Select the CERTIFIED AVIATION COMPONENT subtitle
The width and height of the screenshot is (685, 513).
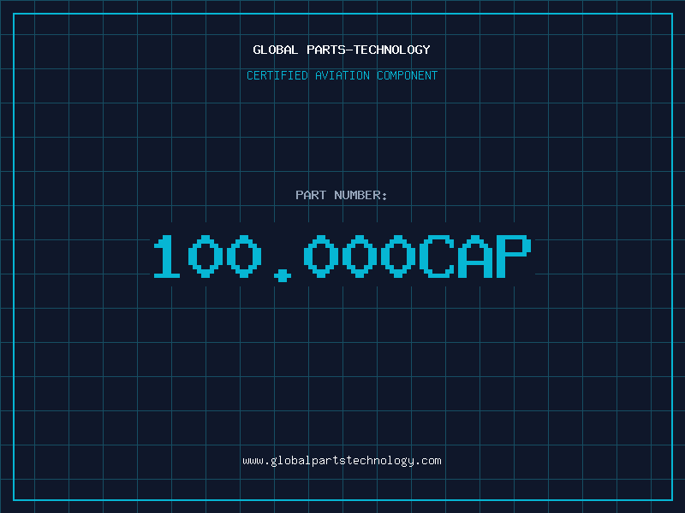(x=342, y=75)
